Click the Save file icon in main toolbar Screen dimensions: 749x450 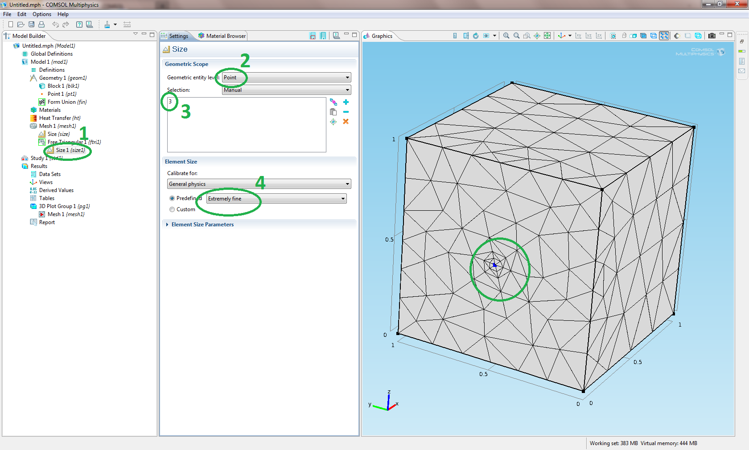click(x=31, y=25)
